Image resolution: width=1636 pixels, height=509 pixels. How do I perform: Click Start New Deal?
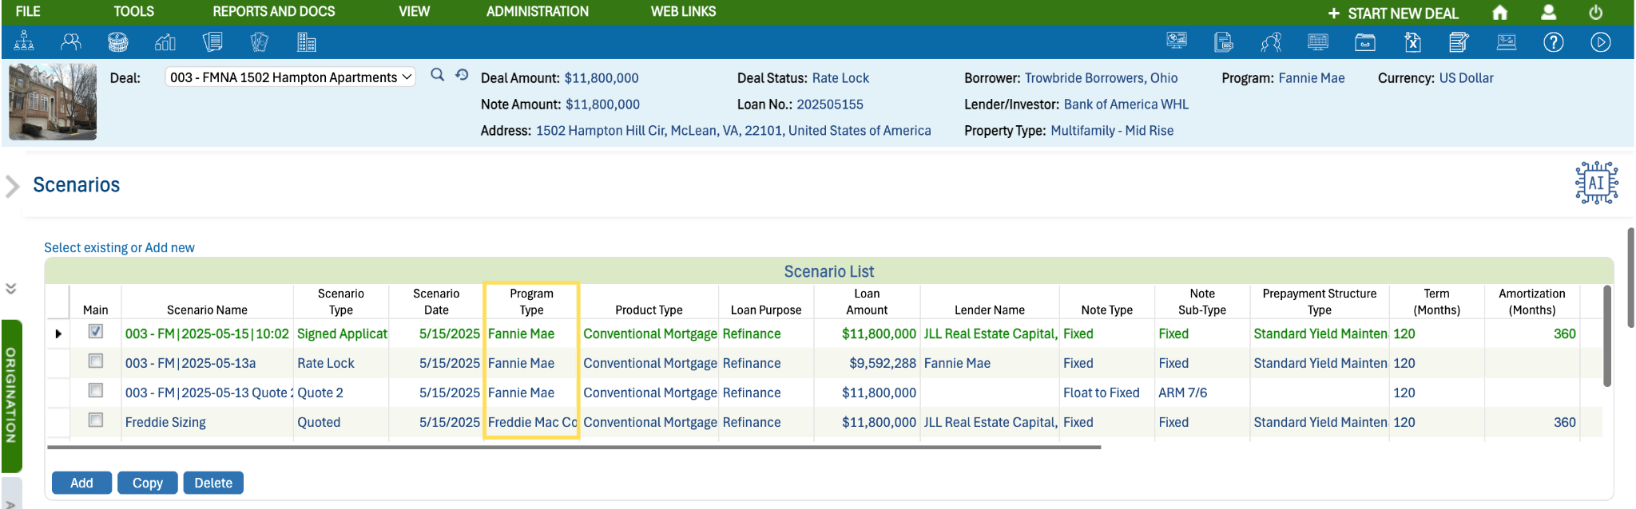coord(1393,14)
